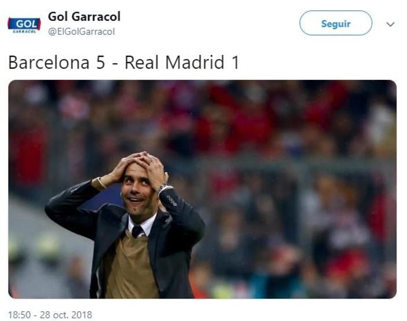Go to the author profile via bold name
This screenshot has height=321, width=407.
click(x=84, y=17)
